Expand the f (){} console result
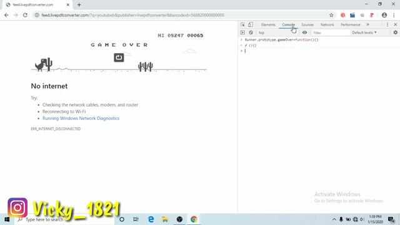The height and width of the screenshot is (225, 400). coord(251,46)
